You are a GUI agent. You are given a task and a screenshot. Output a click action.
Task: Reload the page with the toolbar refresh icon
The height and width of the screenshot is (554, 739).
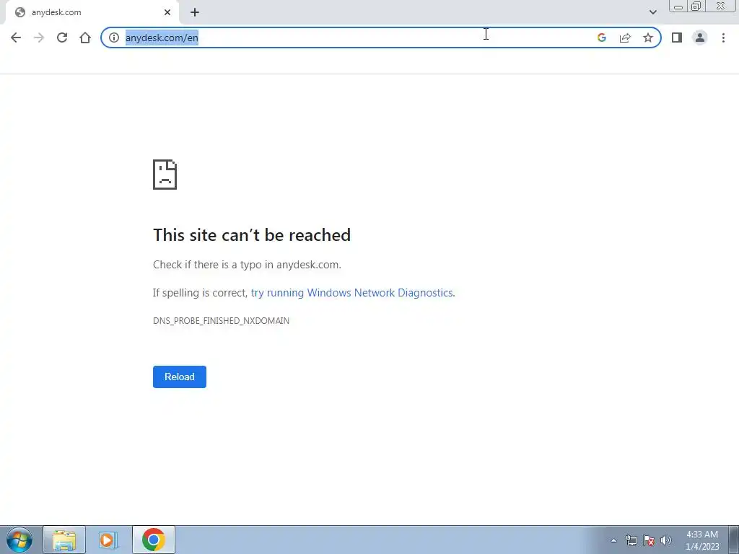point(62,38)
